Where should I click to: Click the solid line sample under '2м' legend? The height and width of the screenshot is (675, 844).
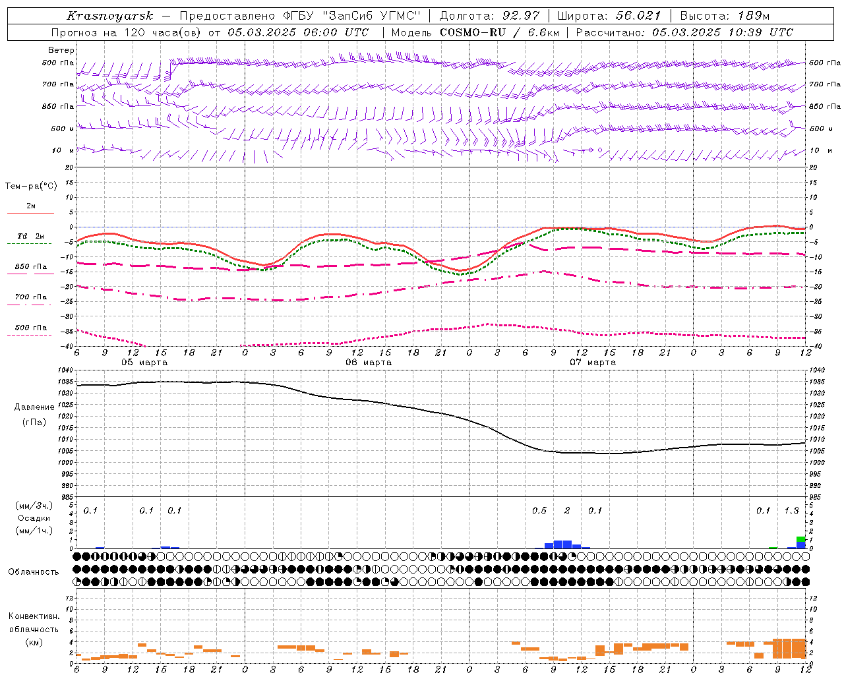pyautogui.click(x=30, y=214)
